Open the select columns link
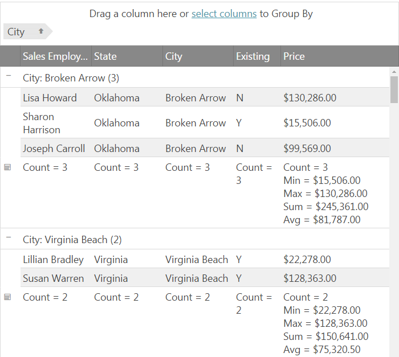Screen dimensions: 399x357 tap(223, 14)
